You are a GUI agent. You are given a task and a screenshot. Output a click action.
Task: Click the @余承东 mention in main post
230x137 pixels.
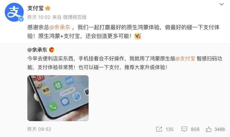click(60, 27)
